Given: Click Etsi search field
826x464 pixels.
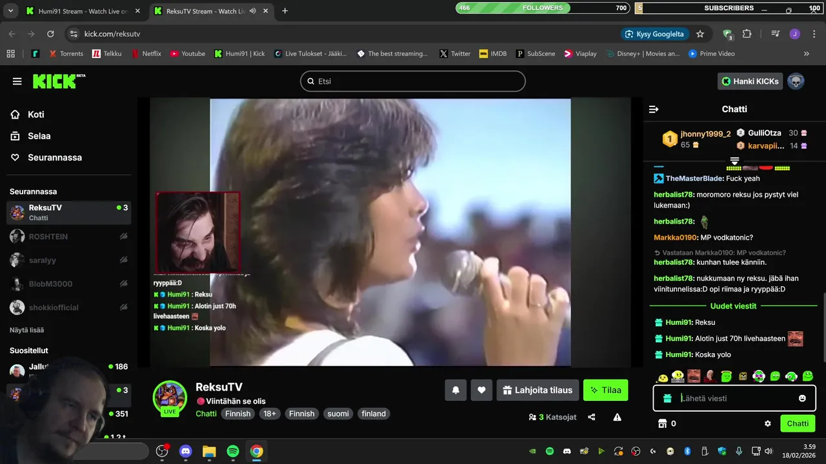Looking at the screenshot, I should point(413,81).
